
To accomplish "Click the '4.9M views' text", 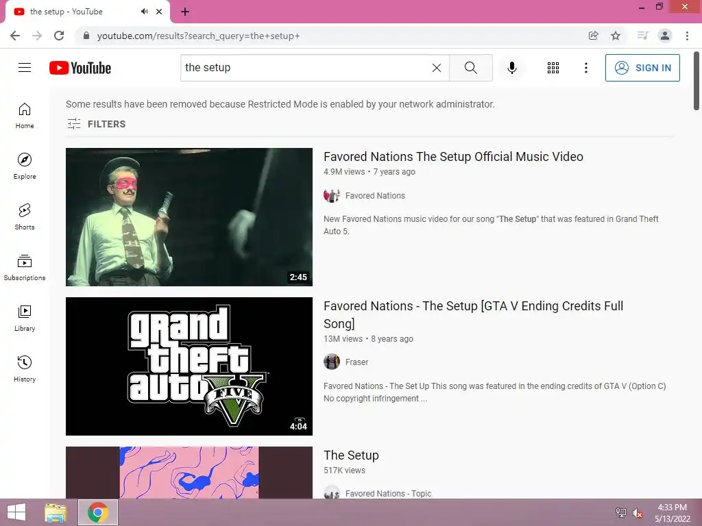I will click(344, 172).
